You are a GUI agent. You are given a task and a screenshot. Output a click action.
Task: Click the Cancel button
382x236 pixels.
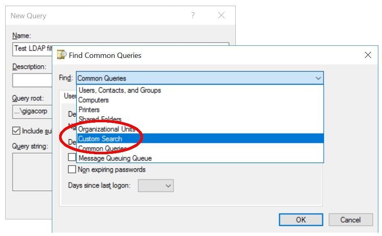(350, 220)
